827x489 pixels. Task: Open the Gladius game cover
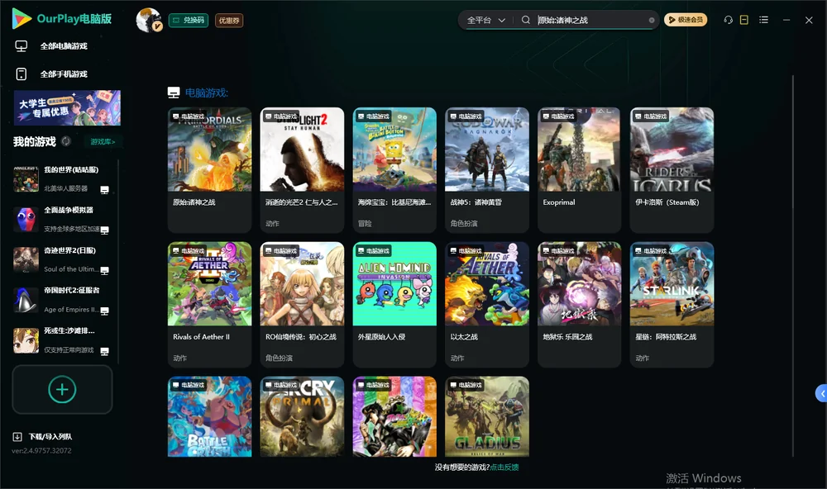(487, 416)
